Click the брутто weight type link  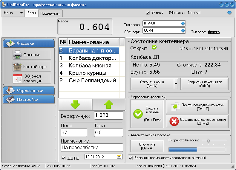point(214,32)
